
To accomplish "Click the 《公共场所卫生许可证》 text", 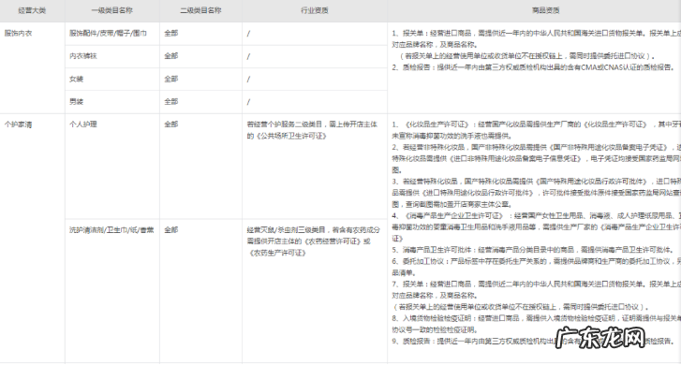I will point(290,136).
